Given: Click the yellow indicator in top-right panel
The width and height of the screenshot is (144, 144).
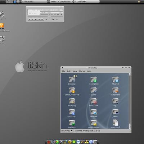Looking at the screenshot, I should click(x=139, y=2).
